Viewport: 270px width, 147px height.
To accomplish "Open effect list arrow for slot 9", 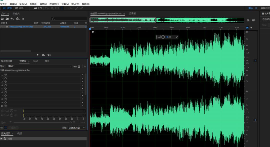I will click(82, 102).
